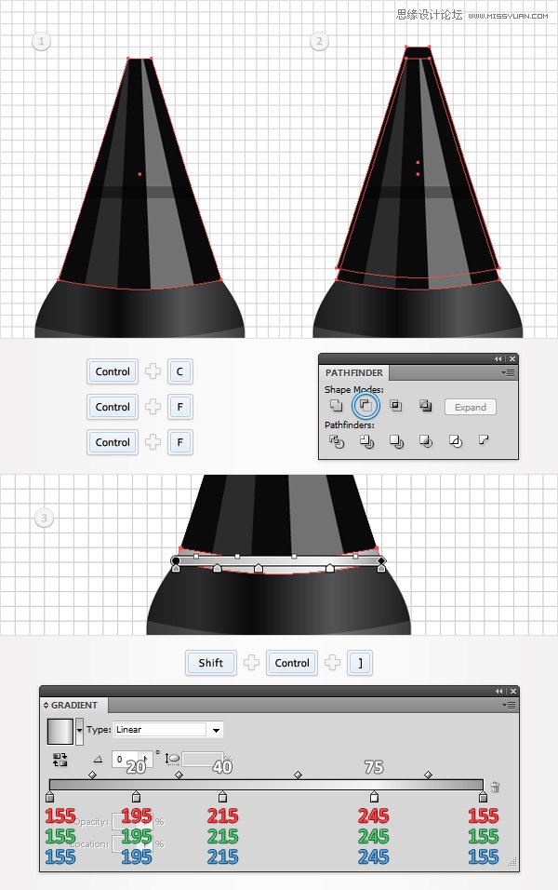Open the gradient Type Linear dropdown
558x890 pixels.
(x=168, y=730)
